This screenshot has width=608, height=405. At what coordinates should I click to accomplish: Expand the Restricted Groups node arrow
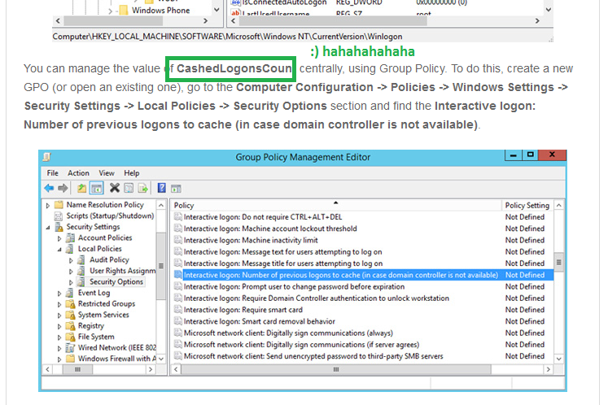[x=59, y=305]
